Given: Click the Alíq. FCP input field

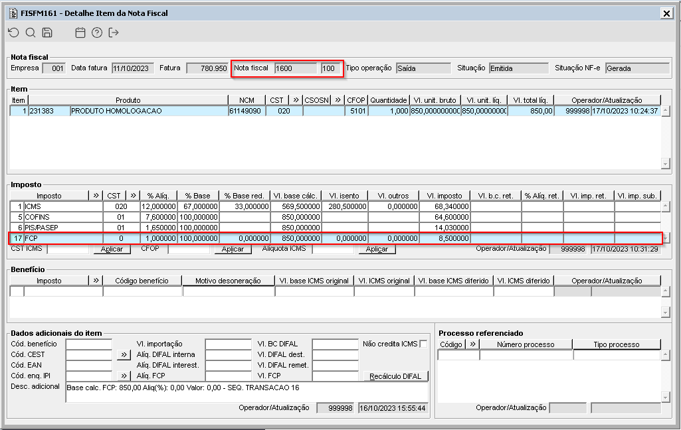Looking at the screenshot, I should (229, 376).
